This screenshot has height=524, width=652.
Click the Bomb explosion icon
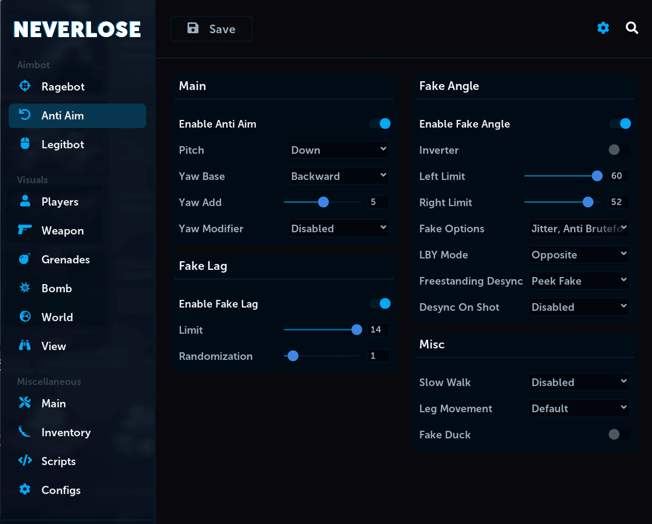[25, 287]
